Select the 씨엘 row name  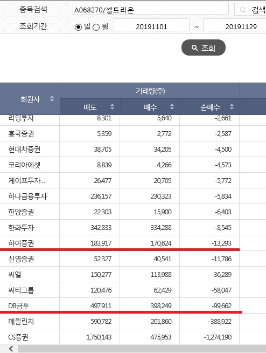click(15, 275)
